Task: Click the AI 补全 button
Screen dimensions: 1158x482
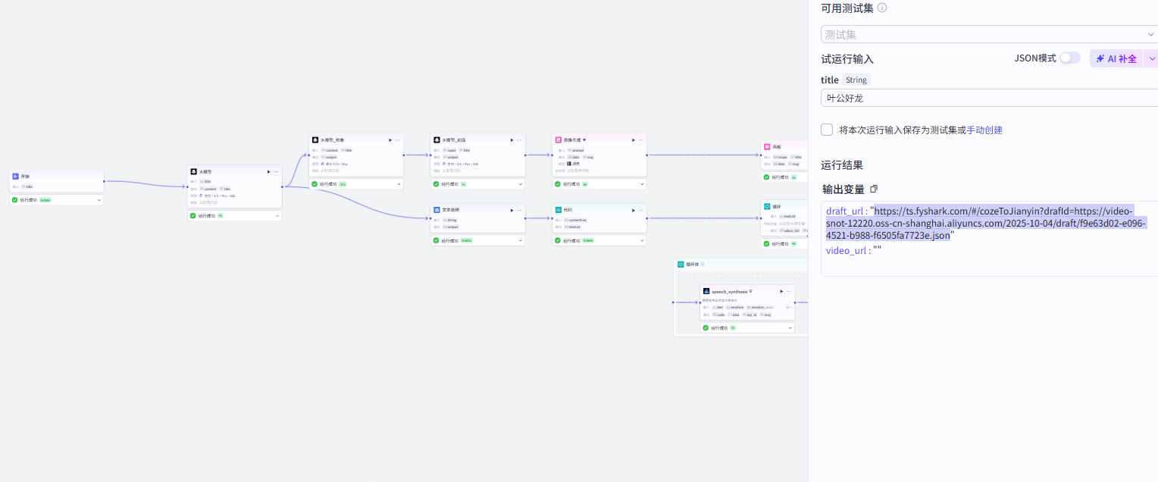Action: 1117,58
